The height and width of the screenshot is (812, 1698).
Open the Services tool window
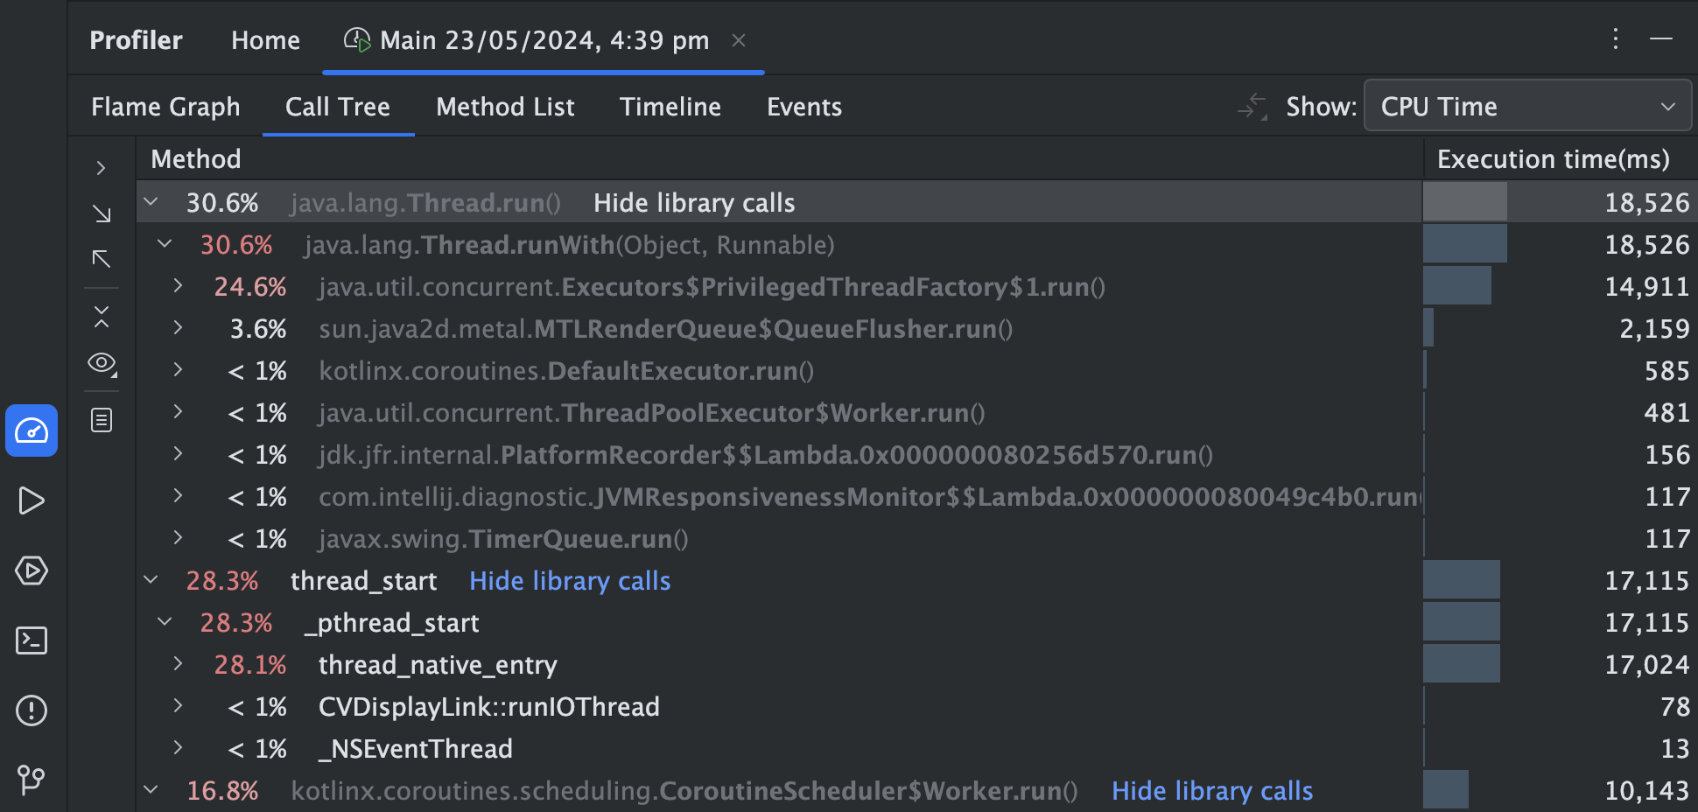(x=32, y=570)
